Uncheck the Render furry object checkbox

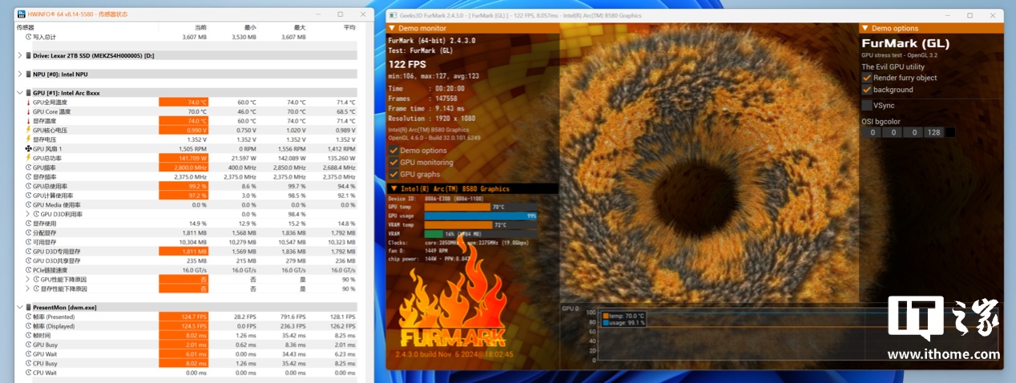click(x=867, y=78)
